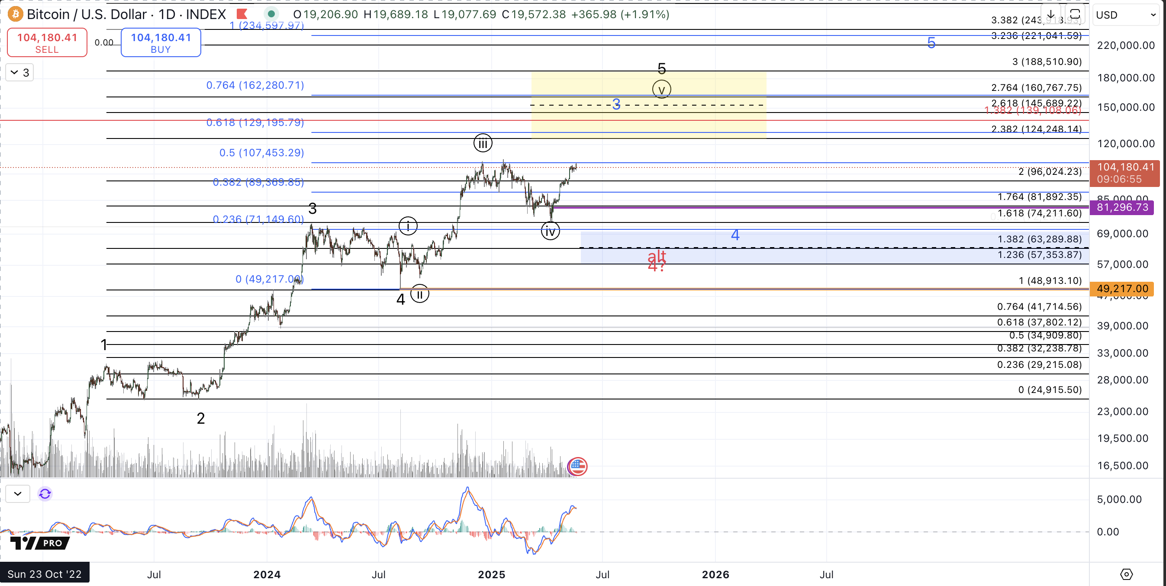Select the circled i wave label

(x=408, y=226)
